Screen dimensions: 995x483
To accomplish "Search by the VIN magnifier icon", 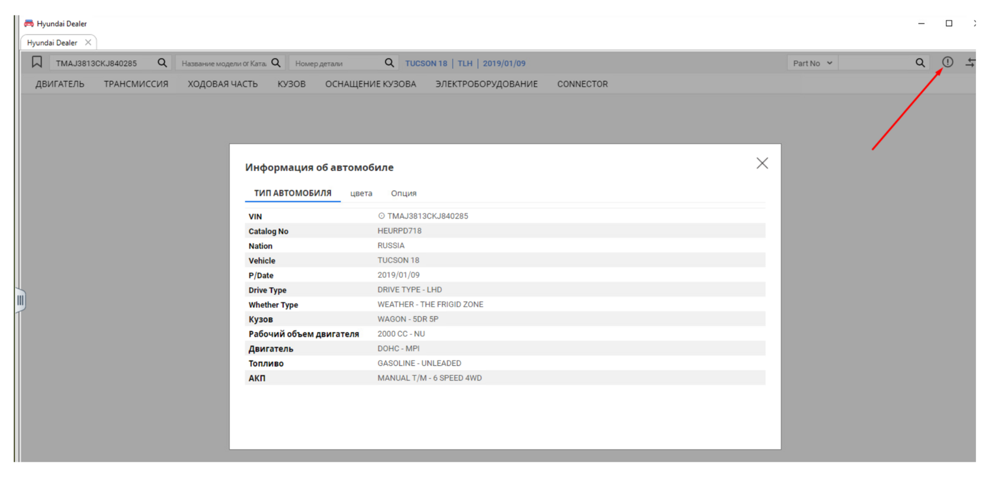I will point(162,63).
